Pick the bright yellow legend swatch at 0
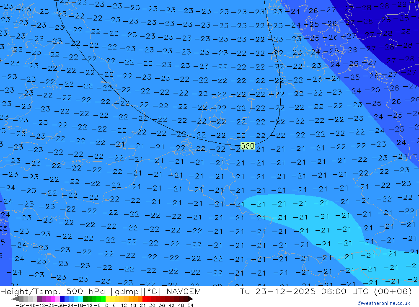Screen dimensions: 419x307 (108, 299)
